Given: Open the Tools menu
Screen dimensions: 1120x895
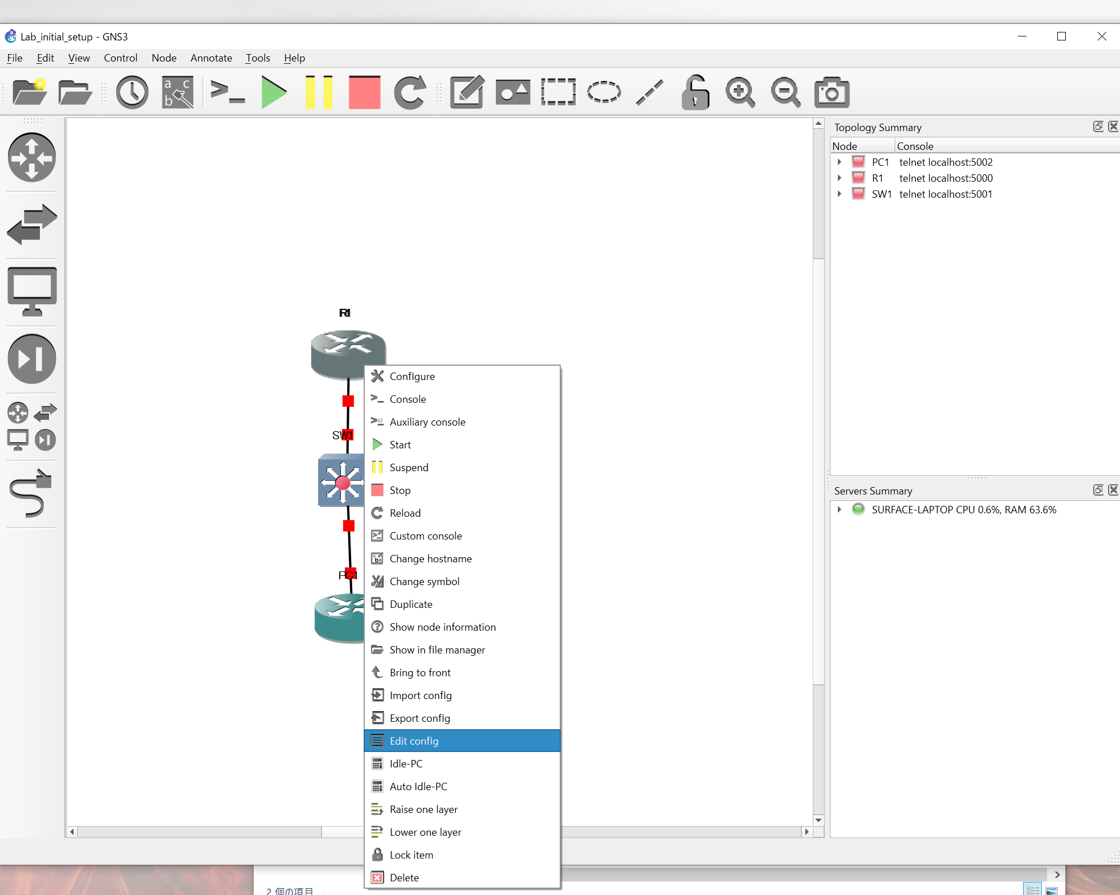Looking at the screenshot, I should pyautogui.click(x=258, y=58).
